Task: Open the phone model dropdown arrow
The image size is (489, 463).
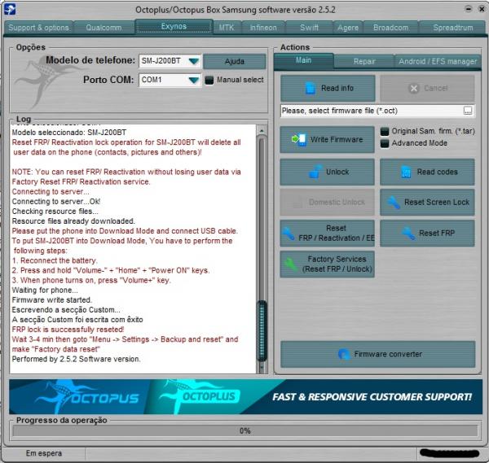Action: [194, 61]
